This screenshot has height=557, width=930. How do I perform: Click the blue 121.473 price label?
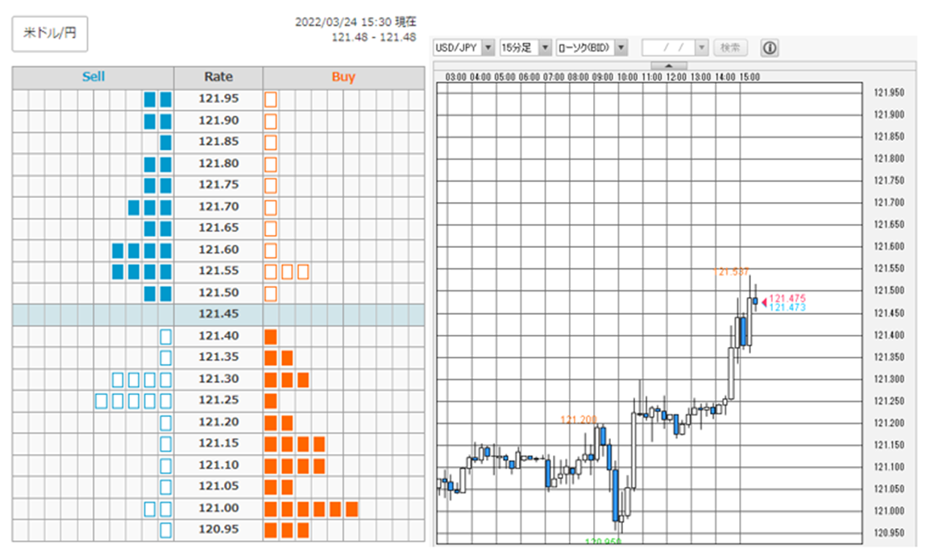point(787,307)
